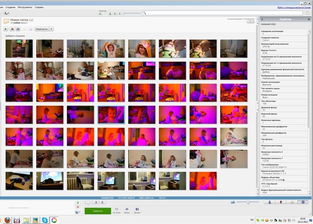Open dropdown arrow beside Общий доступ
Screen dimensions: 313x224
point(51,29)
